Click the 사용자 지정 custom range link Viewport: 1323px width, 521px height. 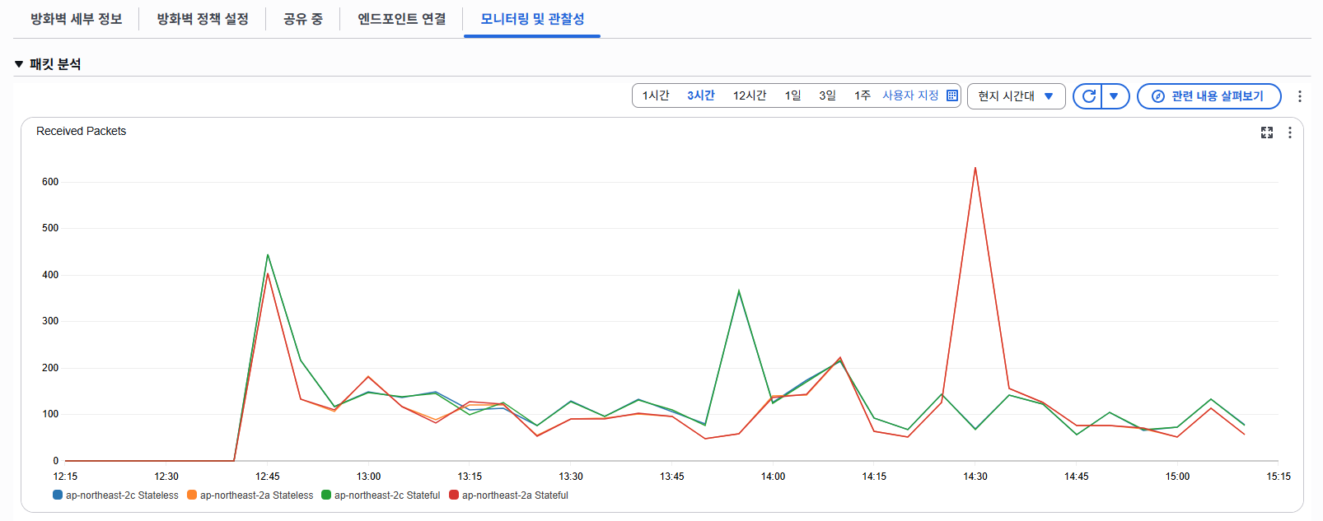(910, 95)
